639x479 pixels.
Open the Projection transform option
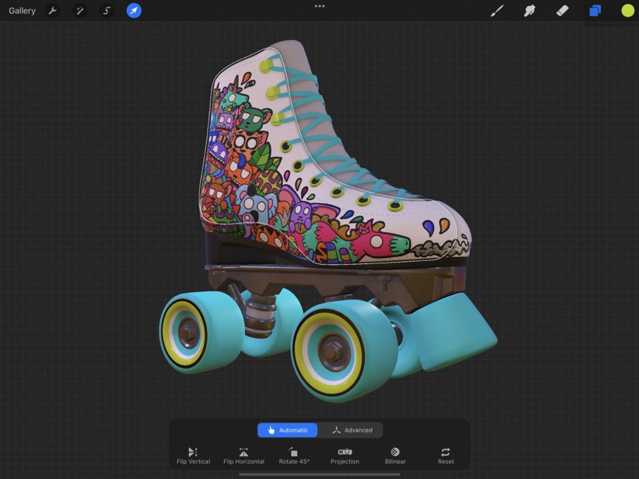345,455
